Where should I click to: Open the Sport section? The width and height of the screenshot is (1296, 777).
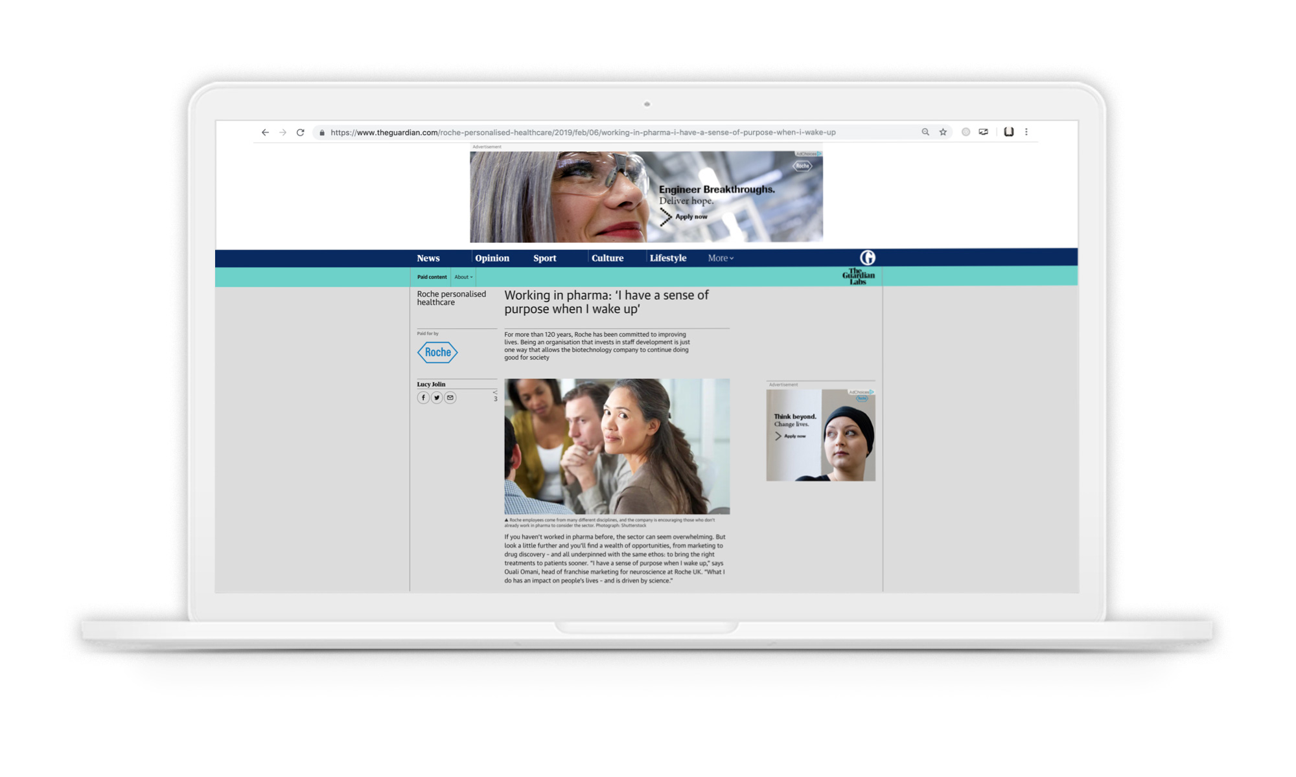pyautogui.click(x=545, y=258)
